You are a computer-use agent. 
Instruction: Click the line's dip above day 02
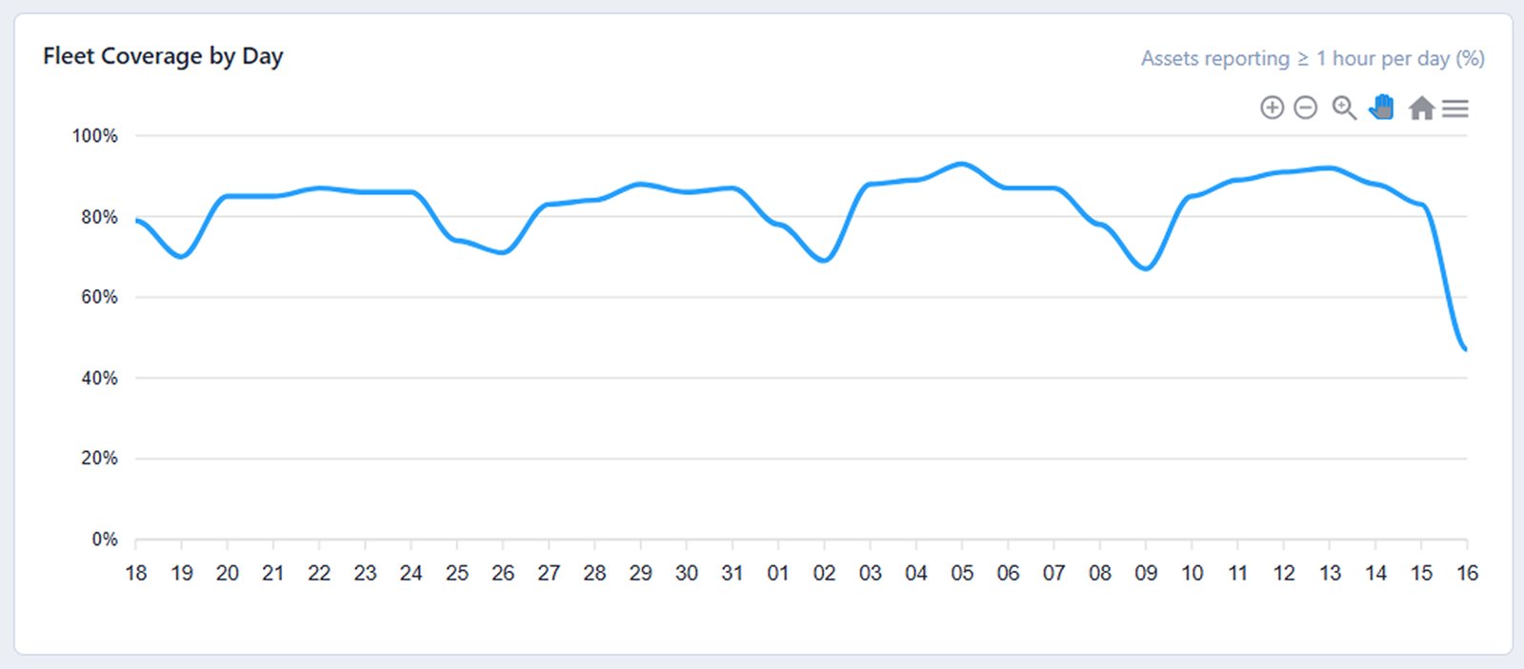pos(825,261)
